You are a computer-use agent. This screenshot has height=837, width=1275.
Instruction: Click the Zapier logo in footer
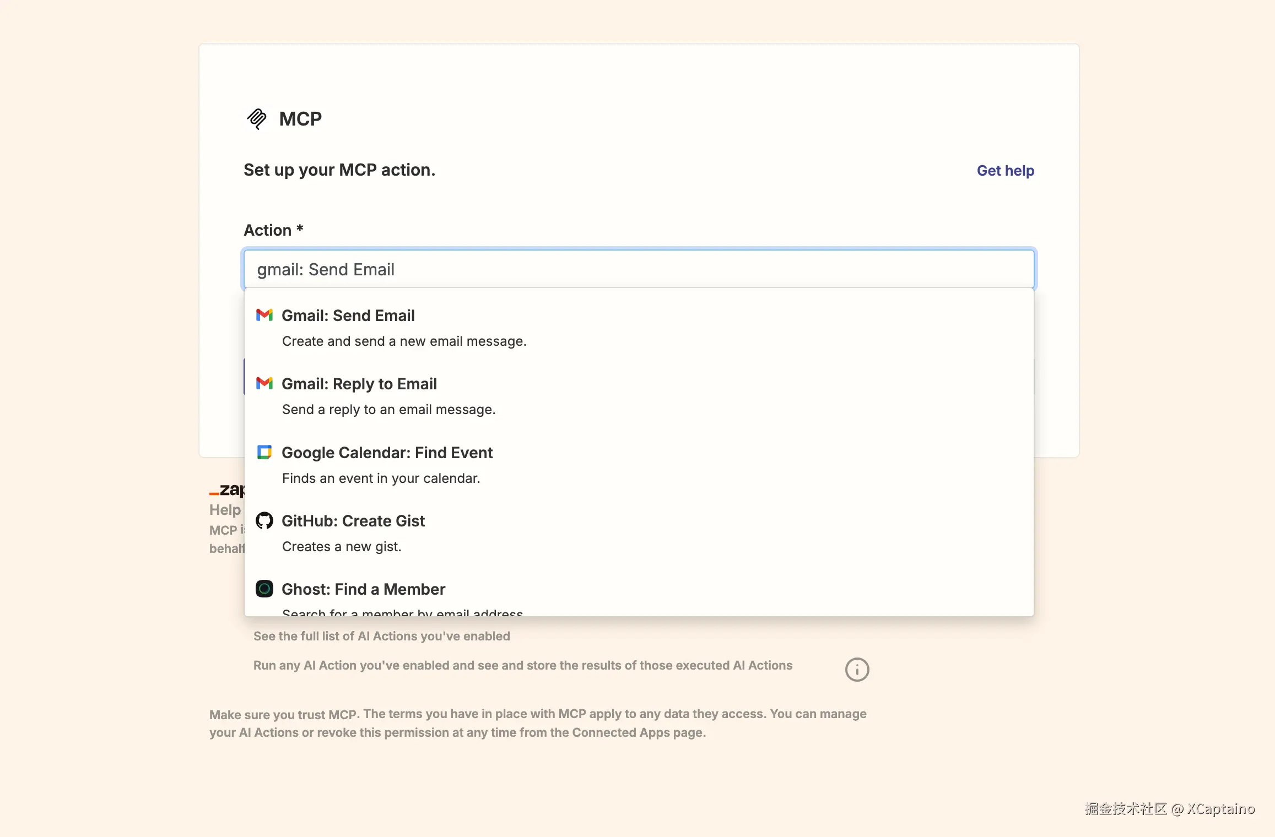227,490
